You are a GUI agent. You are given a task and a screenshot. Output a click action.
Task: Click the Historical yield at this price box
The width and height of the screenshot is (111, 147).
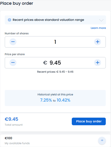coord(55,98)
